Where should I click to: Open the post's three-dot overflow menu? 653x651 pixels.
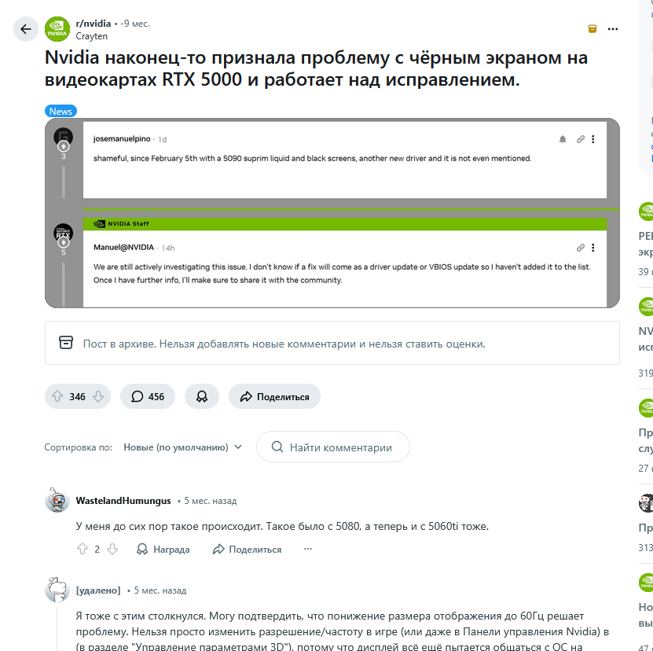tap(613, 29)
